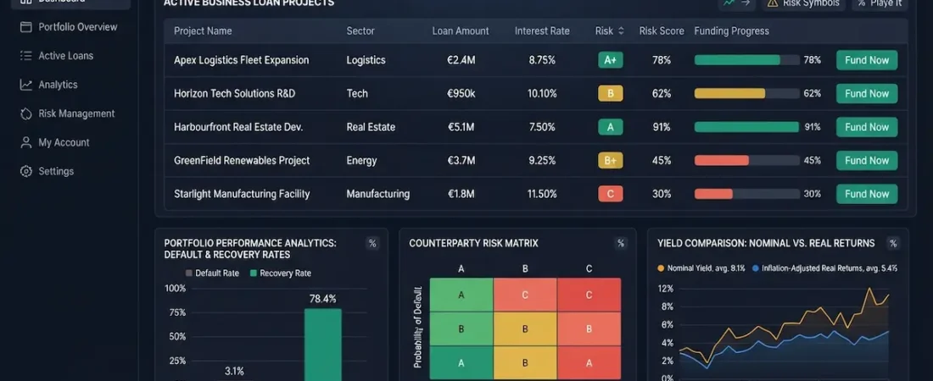Image resolution: width=933 pixels, height=381 pixels.
Task: Click the B+ risk badge for GreenField Renewables
Action: pyautogui.click(x=611, y=161)
